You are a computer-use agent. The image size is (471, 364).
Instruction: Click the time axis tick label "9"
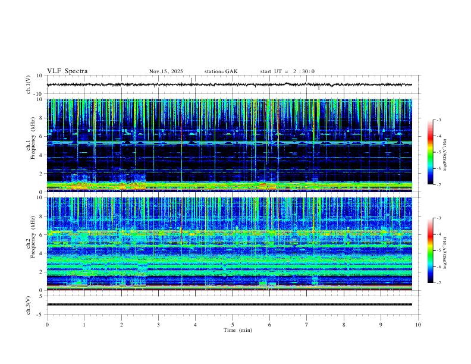[x=381, y=325]
